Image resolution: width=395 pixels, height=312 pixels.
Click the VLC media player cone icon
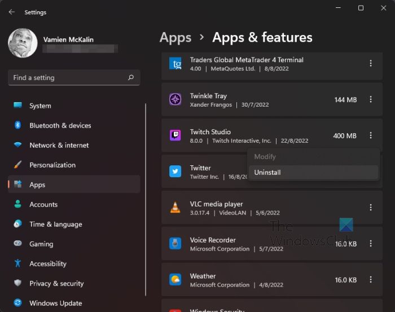point(175,208)
